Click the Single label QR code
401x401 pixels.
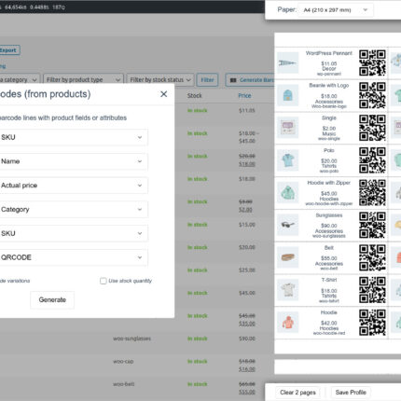[x=372, y=128]
